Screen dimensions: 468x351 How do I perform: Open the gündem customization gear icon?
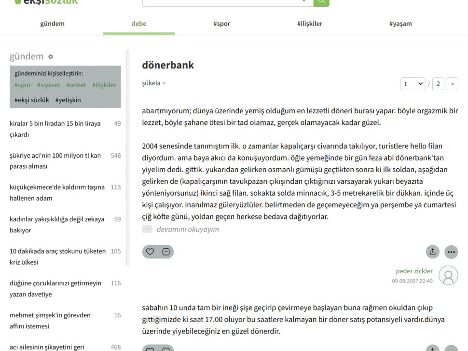(x=51, y=56)
